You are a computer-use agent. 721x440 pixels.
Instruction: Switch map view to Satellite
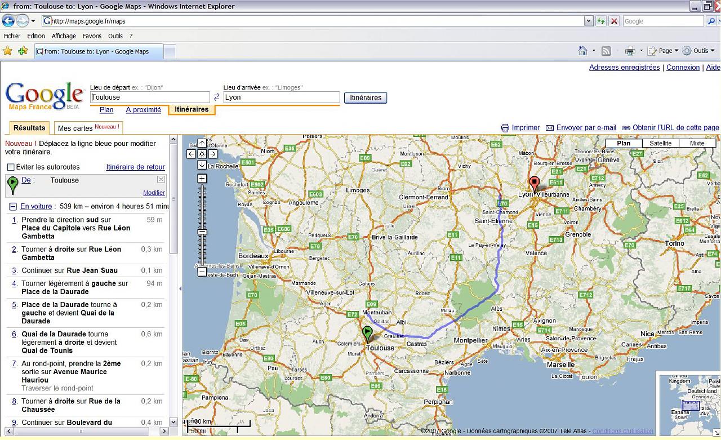[661, 143]
